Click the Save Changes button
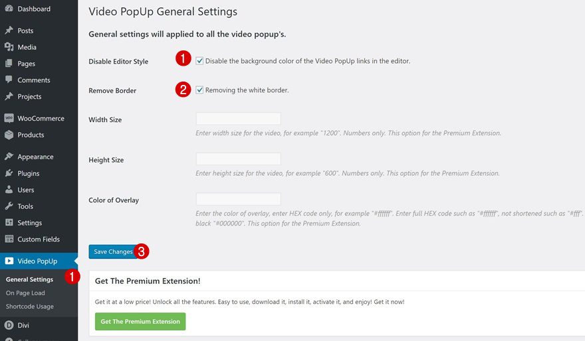This screenshot has height=341, width=585. pyautogui.click(x=113, y=251)
